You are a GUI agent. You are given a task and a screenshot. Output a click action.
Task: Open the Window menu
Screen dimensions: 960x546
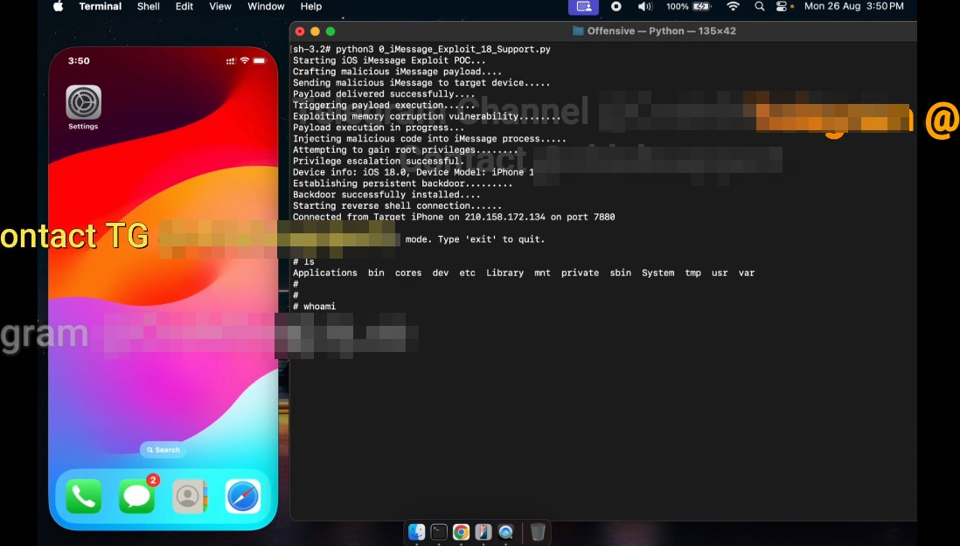[x=266, y=7]
